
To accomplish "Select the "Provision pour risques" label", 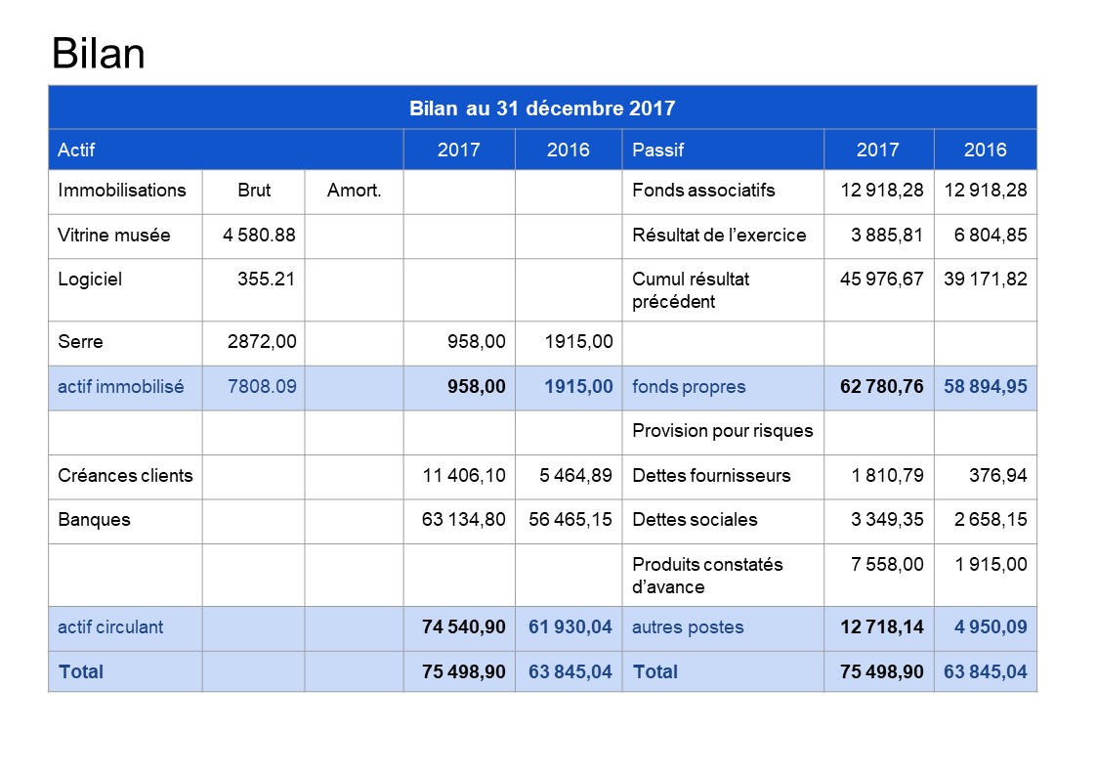I will (x=723, y=431).
